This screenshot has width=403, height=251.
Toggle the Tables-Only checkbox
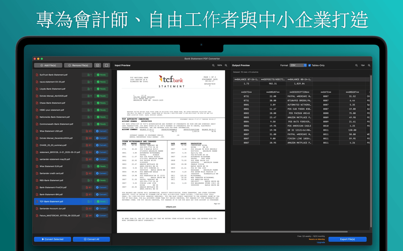(x=309, y=65)
